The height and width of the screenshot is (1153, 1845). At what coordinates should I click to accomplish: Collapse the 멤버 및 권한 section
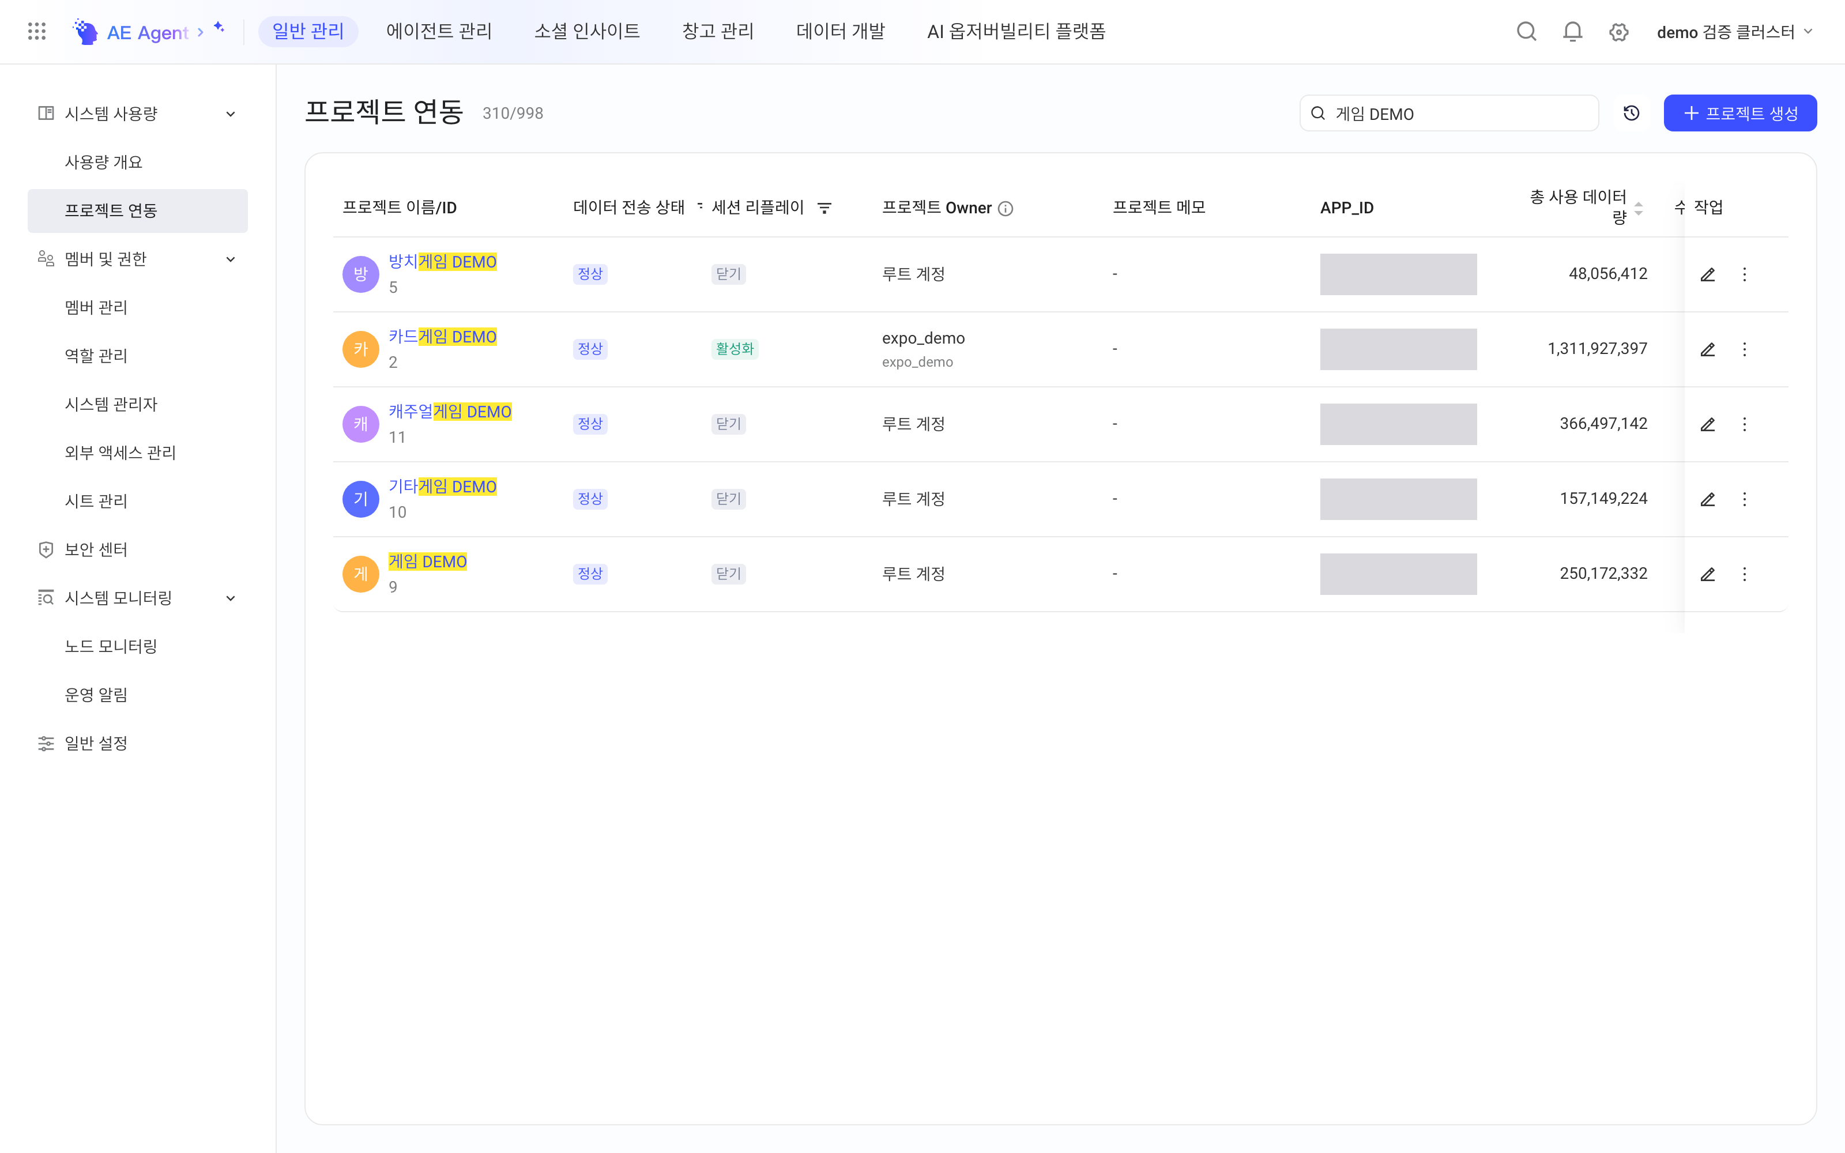click(x=230, y=259)
